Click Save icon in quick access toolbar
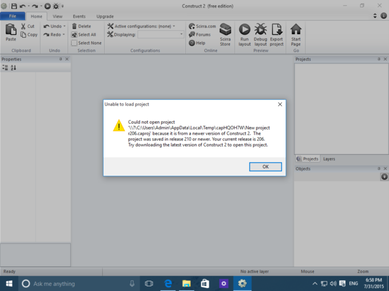The height and width of the screenshot is (291, 389). coord(14,6)
